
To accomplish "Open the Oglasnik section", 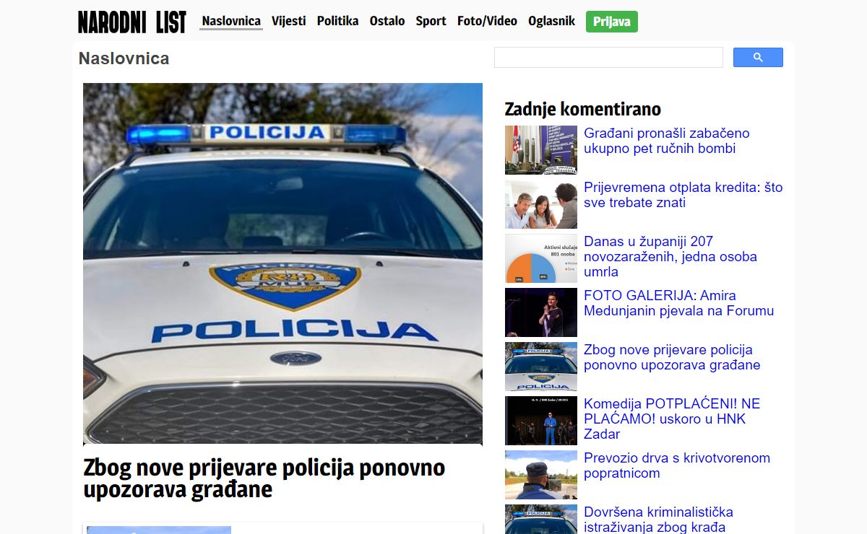I will (551, 21).
